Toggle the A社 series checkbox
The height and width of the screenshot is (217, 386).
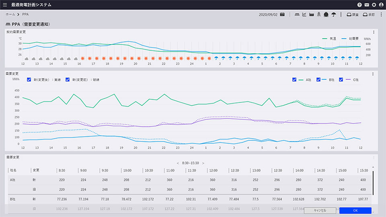pyautogui.click(x=294, y=80)
